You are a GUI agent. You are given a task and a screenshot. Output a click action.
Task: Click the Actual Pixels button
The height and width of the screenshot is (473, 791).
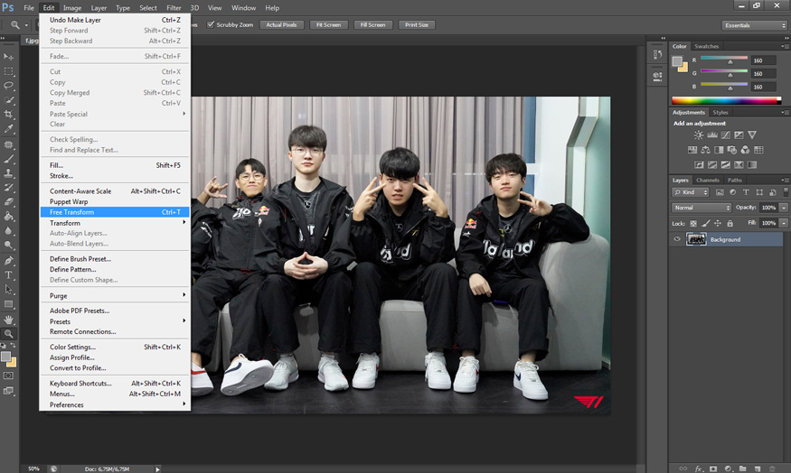(282, 25)
